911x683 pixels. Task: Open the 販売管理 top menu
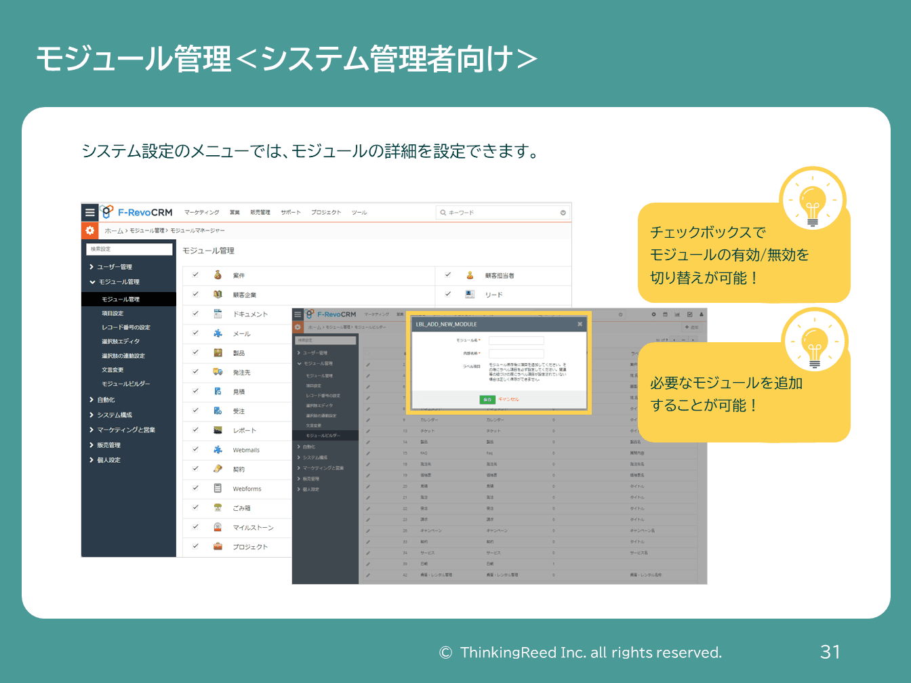(260, 213)
